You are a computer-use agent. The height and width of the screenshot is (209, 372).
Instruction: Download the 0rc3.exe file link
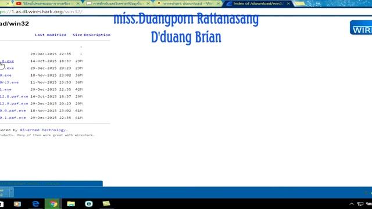point(9,82)
